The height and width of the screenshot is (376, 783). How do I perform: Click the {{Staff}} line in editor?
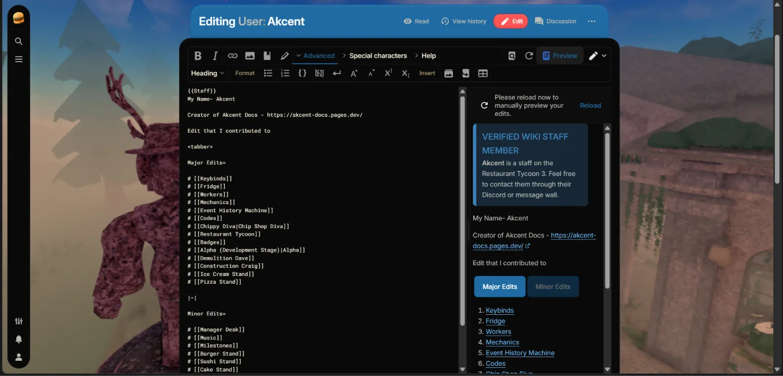tap(201, 91)
